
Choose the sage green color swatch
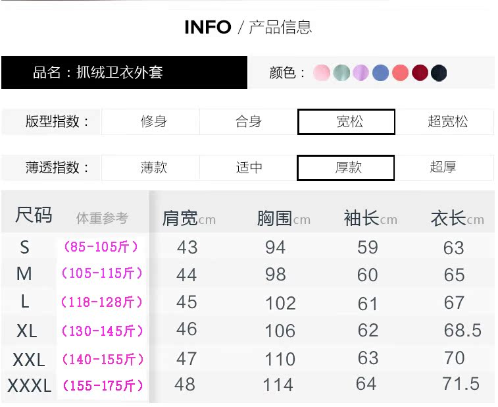click(x=341, y=73)
